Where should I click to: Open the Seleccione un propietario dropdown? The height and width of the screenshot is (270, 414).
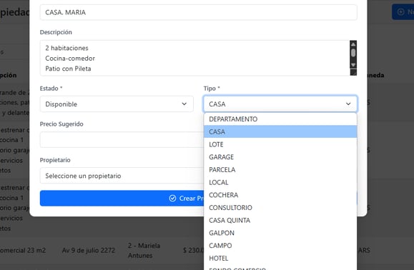coord(122,176)
